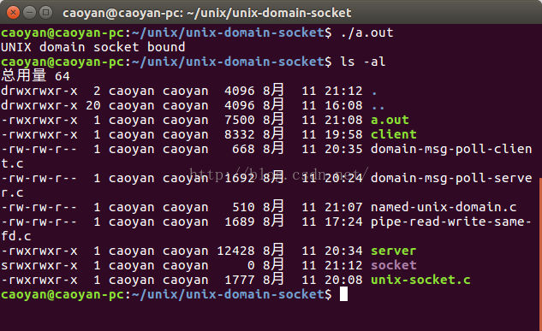Maximize the terminal window
Viewport: 542px width, 331px height.
click(45, 13)
